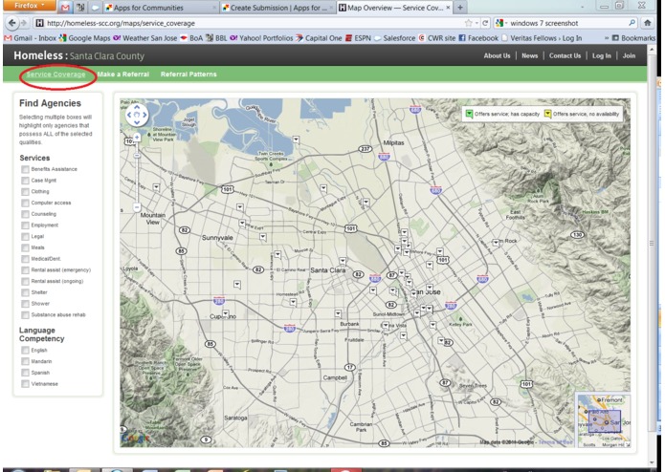Pan the map left
This screenshot has height=472, width=665.
pos(129,115)
